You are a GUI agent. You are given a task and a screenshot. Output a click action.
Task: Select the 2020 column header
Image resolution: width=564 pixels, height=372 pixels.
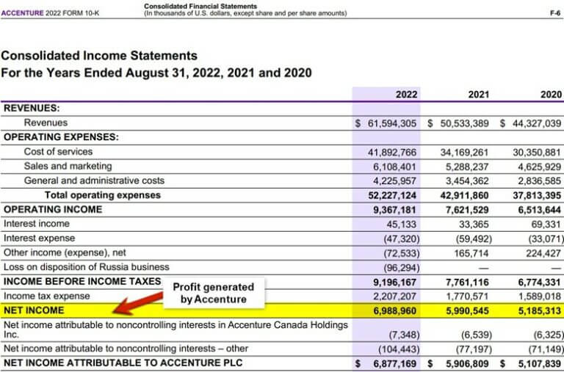point(551,95)
